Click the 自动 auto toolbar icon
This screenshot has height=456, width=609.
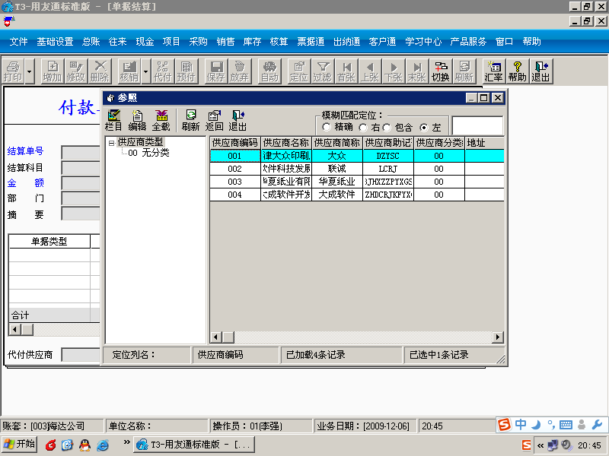[269, 71]
